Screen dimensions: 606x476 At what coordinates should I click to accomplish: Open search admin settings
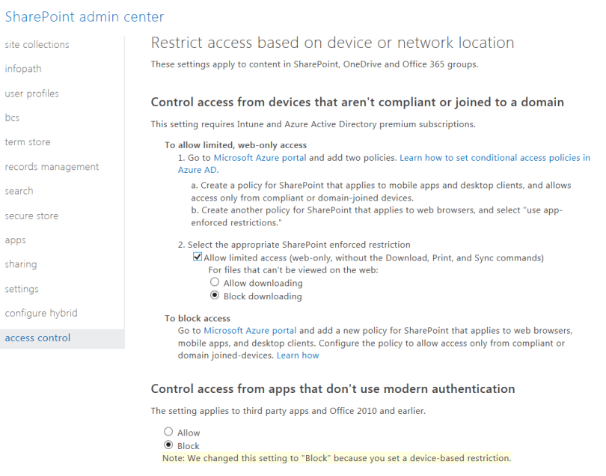point(19,191)
